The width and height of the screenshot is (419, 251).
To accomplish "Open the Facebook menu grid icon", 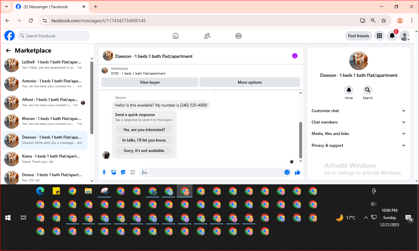I will click(x=379, y=36).
